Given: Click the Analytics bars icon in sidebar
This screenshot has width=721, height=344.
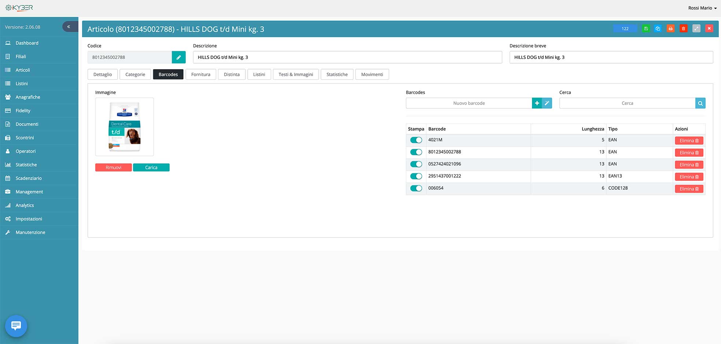Looking at the screenshot, I should click(x=8, y=205).
